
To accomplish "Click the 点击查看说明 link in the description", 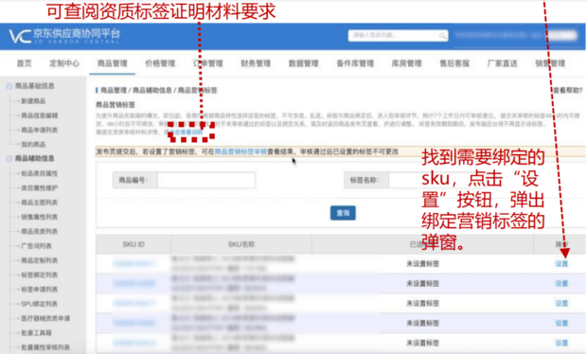I will (x=187, y=133).
